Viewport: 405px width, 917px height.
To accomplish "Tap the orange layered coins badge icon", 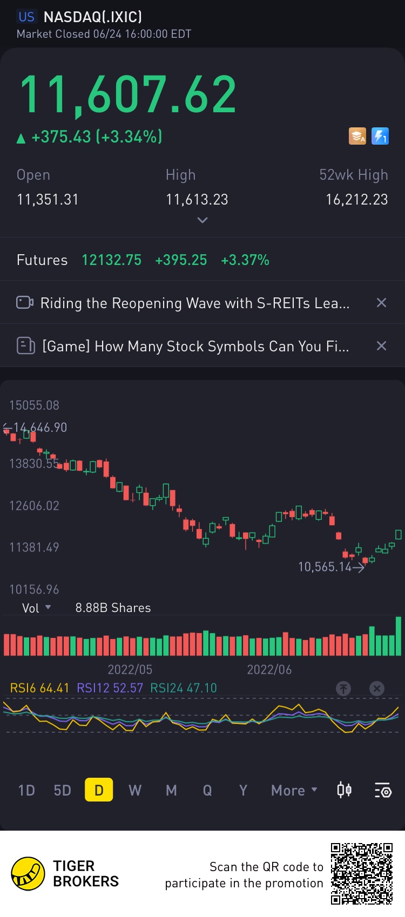I will click(357, 136).
